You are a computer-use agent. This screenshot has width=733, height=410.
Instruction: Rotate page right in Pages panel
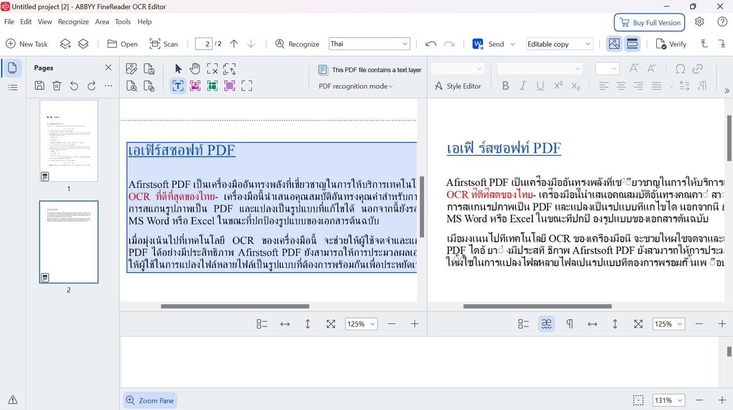point(91,86)
